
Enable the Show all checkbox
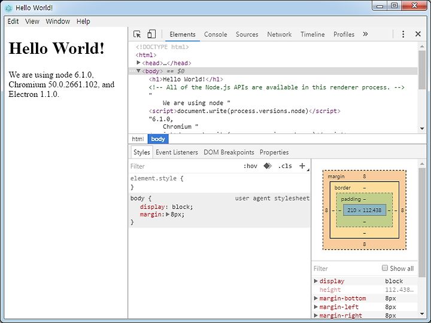(x=385, y=268)
